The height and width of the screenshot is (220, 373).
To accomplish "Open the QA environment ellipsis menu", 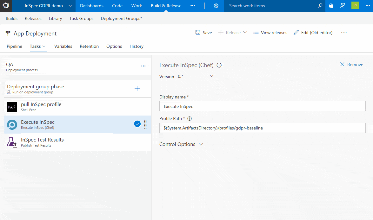I will 143,66.
